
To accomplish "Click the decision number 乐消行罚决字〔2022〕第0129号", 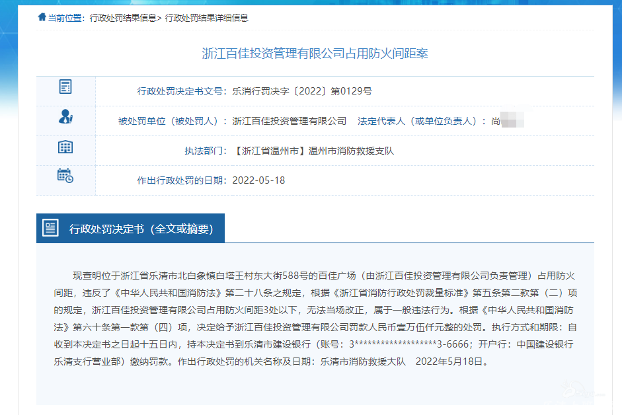I will [302, 91].
